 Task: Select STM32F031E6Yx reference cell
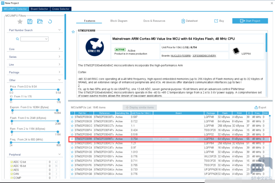click(104, 156)
